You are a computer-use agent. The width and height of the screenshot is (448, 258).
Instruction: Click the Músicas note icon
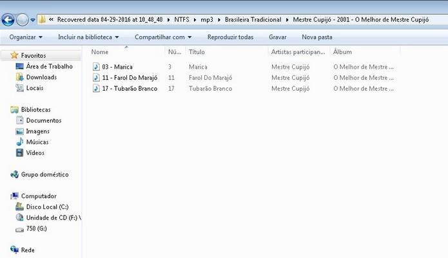coord(20,142)
